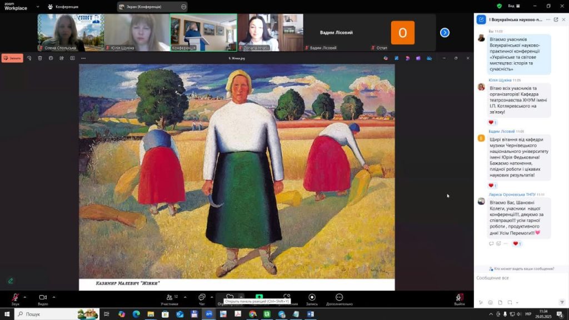
Task: Show hidden system tray icons
Action: [x=491, y=314]
